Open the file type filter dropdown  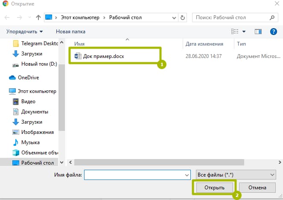(235, 175)
